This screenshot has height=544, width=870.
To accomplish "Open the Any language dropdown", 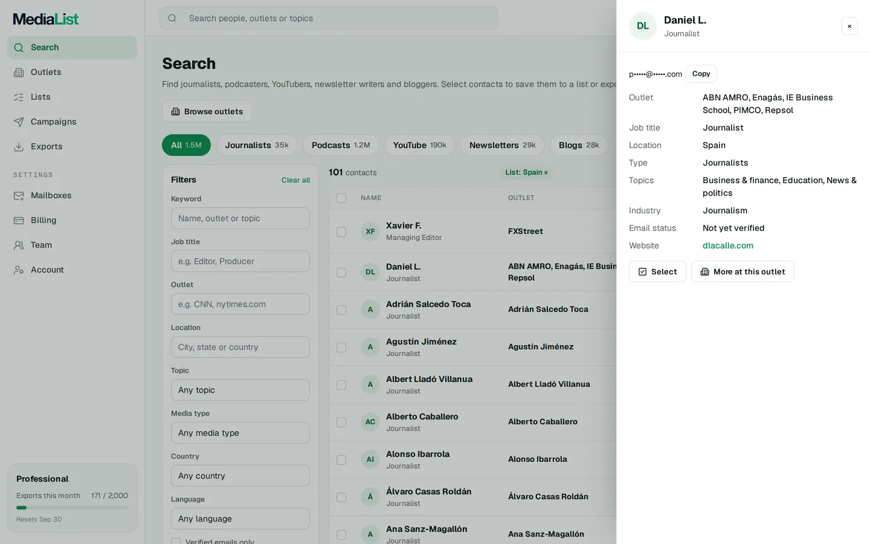I will pos(240,519).
